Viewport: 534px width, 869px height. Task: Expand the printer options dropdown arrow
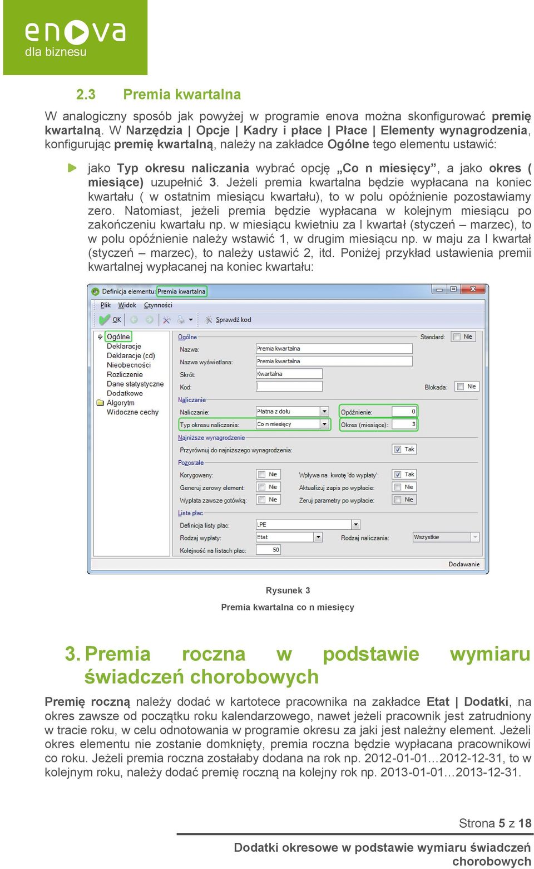(x=191, y=320)
